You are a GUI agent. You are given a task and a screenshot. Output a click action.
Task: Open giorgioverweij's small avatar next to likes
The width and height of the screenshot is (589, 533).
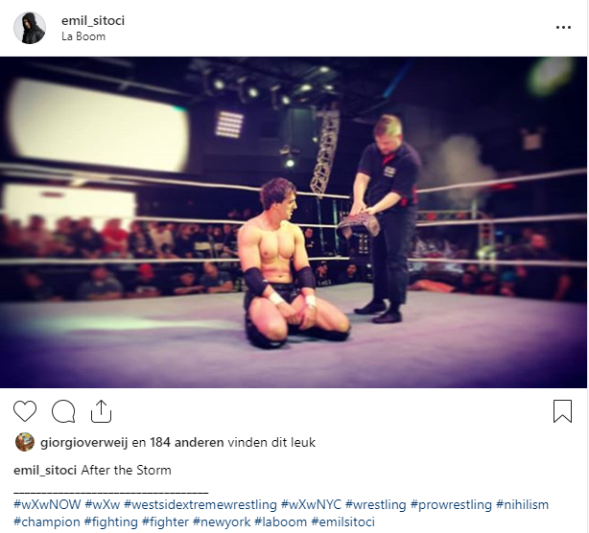25,442
